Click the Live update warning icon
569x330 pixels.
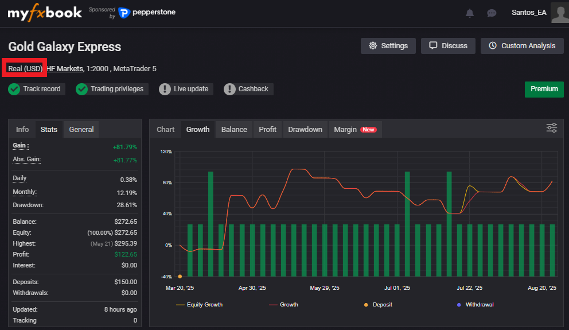coord(165,89)
